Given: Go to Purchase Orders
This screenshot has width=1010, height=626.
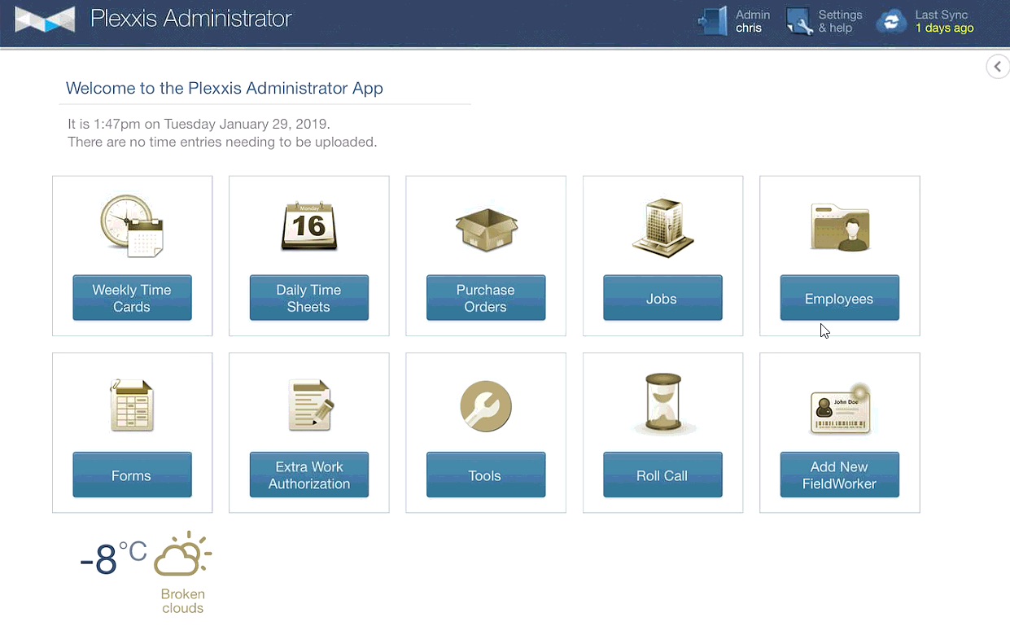Looking at the screenshot, I should coord(486,298).
